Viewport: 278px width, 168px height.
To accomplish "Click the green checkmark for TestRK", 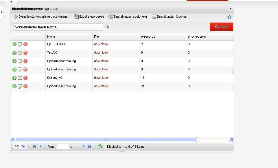I will click(14, 53).
